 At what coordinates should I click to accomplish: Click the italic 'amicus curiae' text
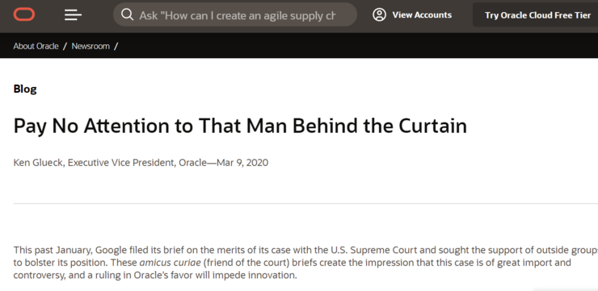(x=170, y=263)
